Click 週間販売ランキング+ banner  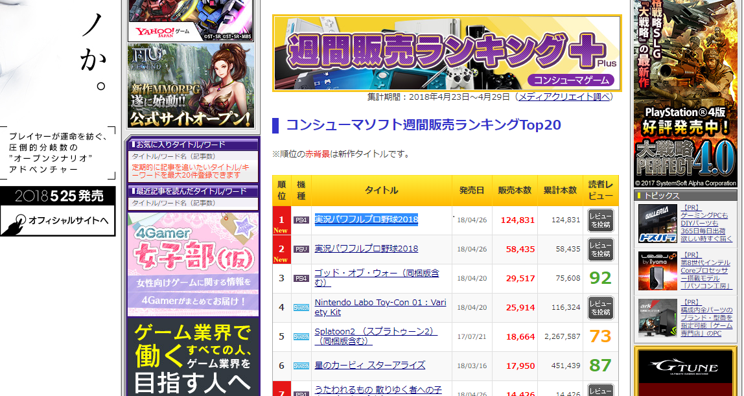tap(447, 52)
